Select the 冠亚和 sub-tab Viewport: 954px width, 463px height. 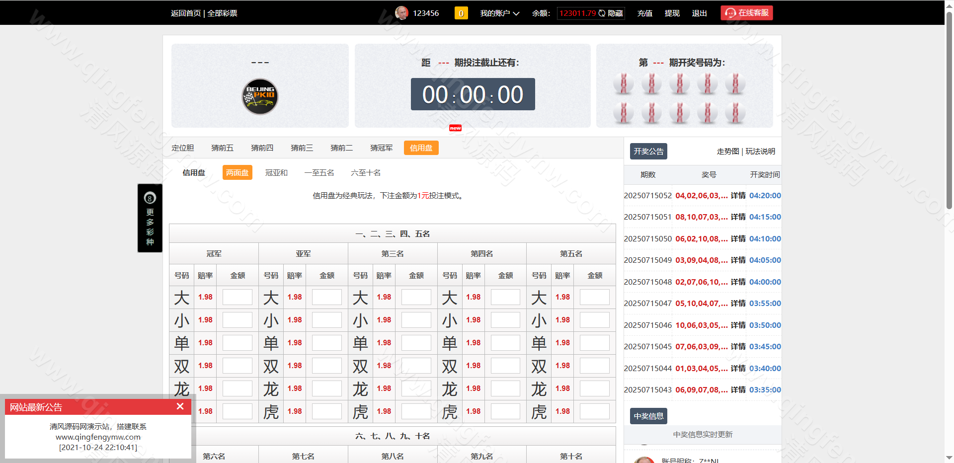tap(276, 173)
